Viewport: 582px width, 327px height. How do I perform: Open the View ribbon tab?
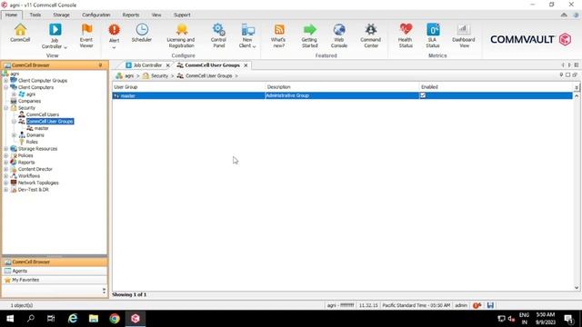[x=156, y=15]
